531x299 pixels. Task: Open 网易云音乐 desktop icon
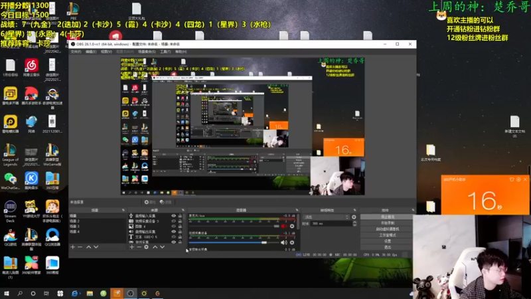31,68
